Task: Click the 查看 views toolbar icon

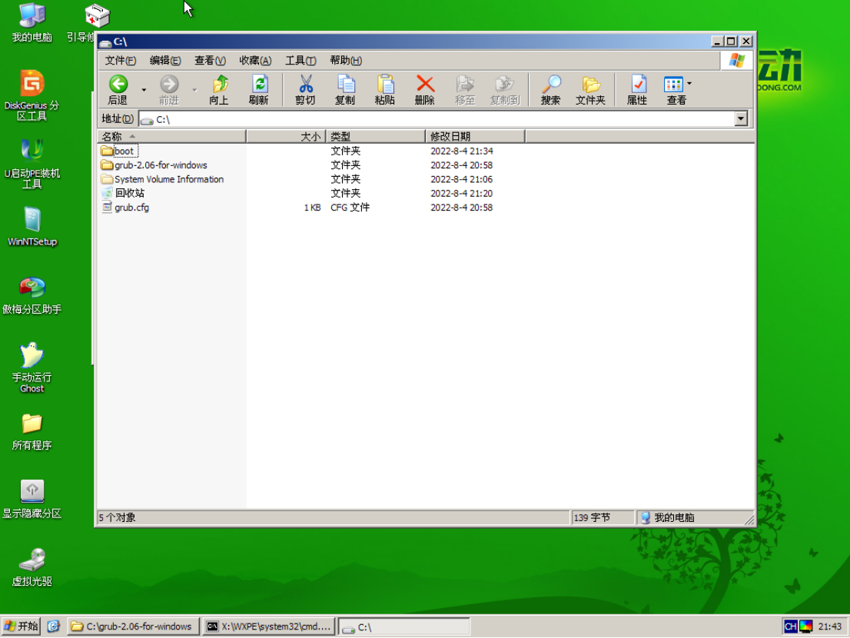Action: coord(673,84)
